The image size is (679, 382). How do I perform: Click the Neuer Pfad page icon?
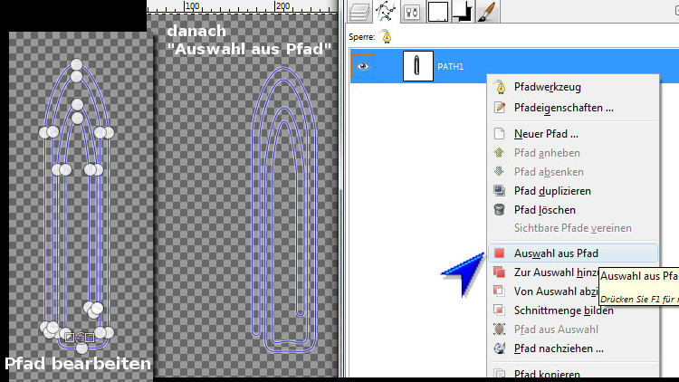click(x=499, y=134)
